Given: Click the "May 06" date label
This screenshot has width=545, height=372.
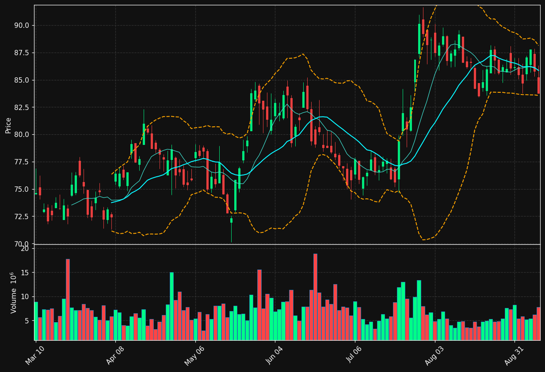Looking at the screenshot, I should pyautogui.click(x=194, y=355).
